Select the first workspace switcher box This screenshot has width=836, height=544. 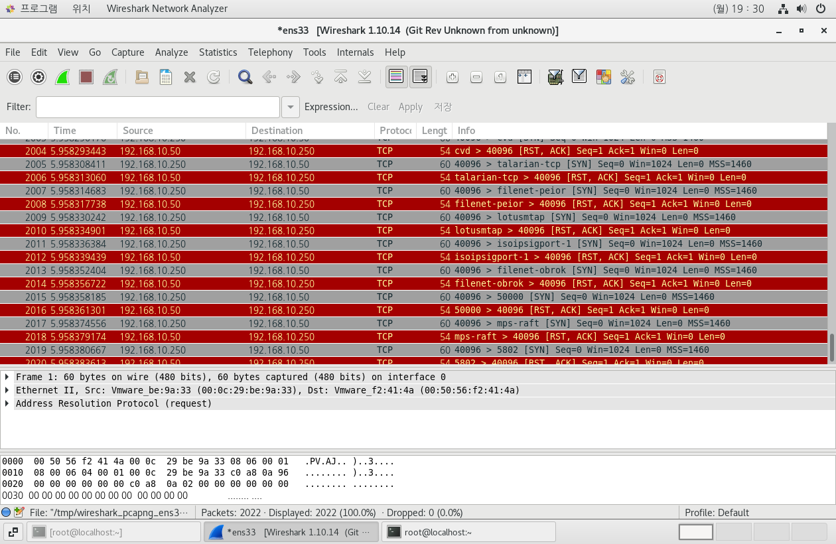point(696,532)
